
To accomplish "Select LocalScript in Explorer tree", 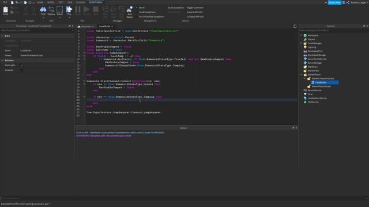I will pyautogui.click(x=321, y=83).
